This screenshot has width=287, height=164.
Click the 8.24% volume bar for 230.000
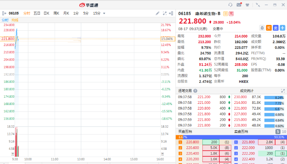pos(274,98)
